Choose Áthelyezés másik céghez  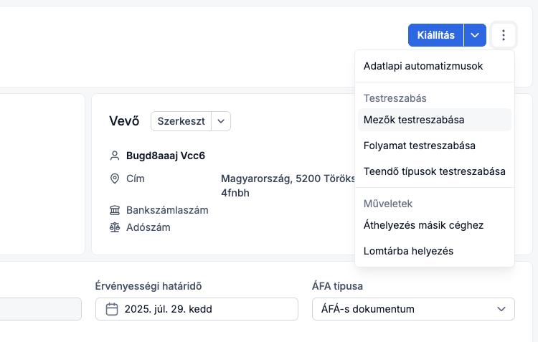pyautogui.click(x=423, y=225)
